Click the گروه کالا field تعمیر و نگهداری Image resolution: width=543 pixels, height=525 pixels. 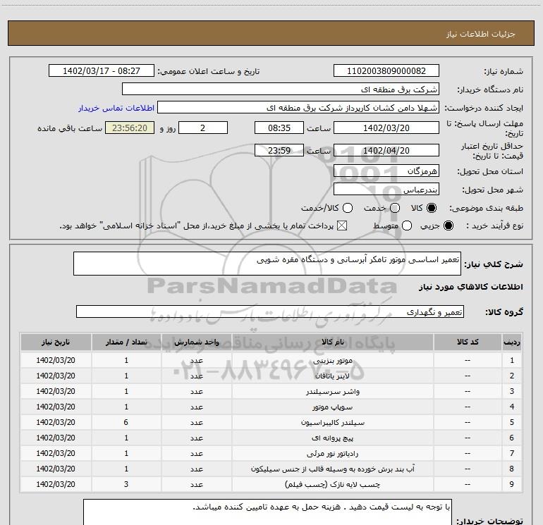click(270, 311)
